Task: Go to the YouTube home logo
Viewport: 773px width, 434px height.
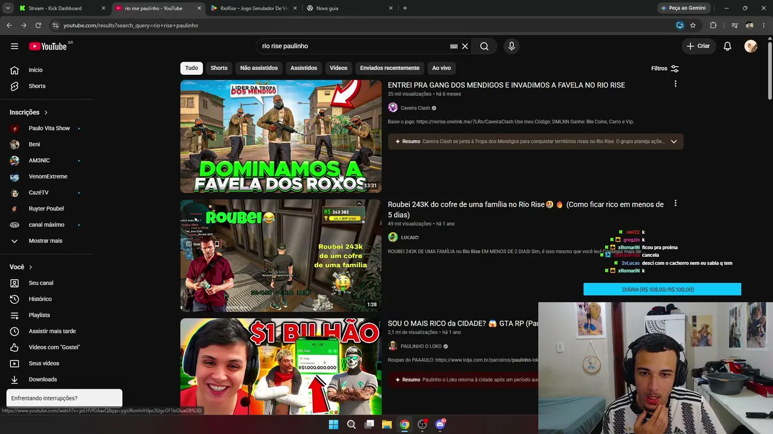Action: (x=48, y=46)
